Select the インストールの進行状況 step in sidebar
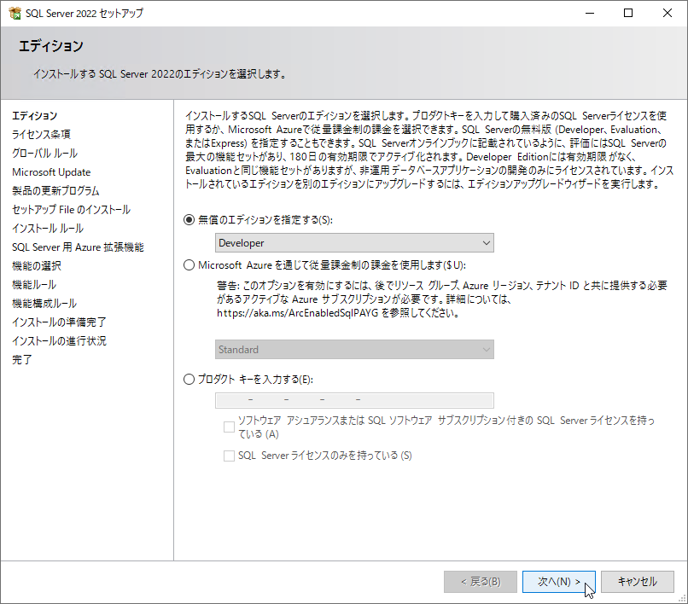The width and height of the screenshot is (688, 604). pos(59,341)
